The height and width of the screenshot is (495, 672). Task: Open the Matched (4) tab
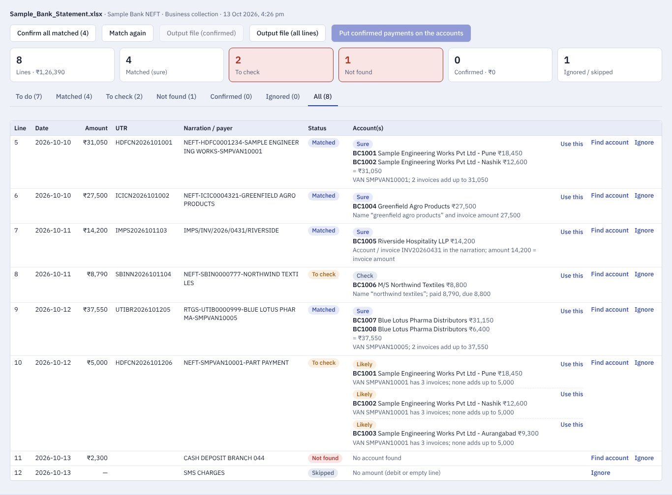pyautogui.click(x=74, y=96)
